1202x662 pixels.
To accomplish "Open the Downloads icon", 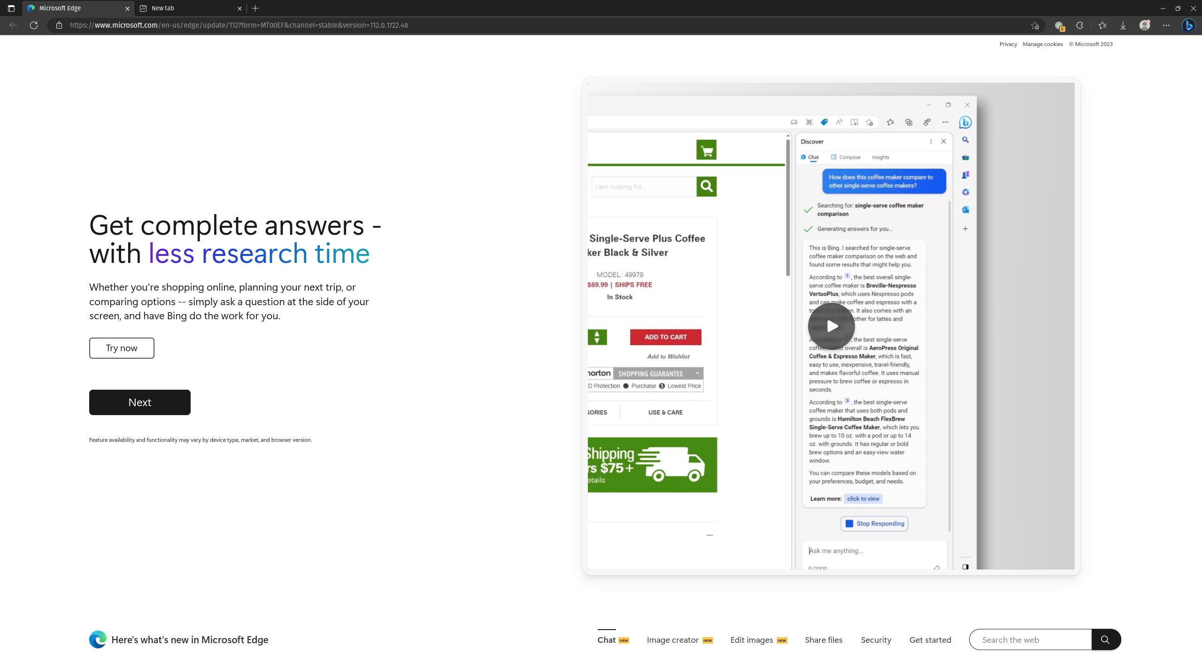I will [1123, 25].
